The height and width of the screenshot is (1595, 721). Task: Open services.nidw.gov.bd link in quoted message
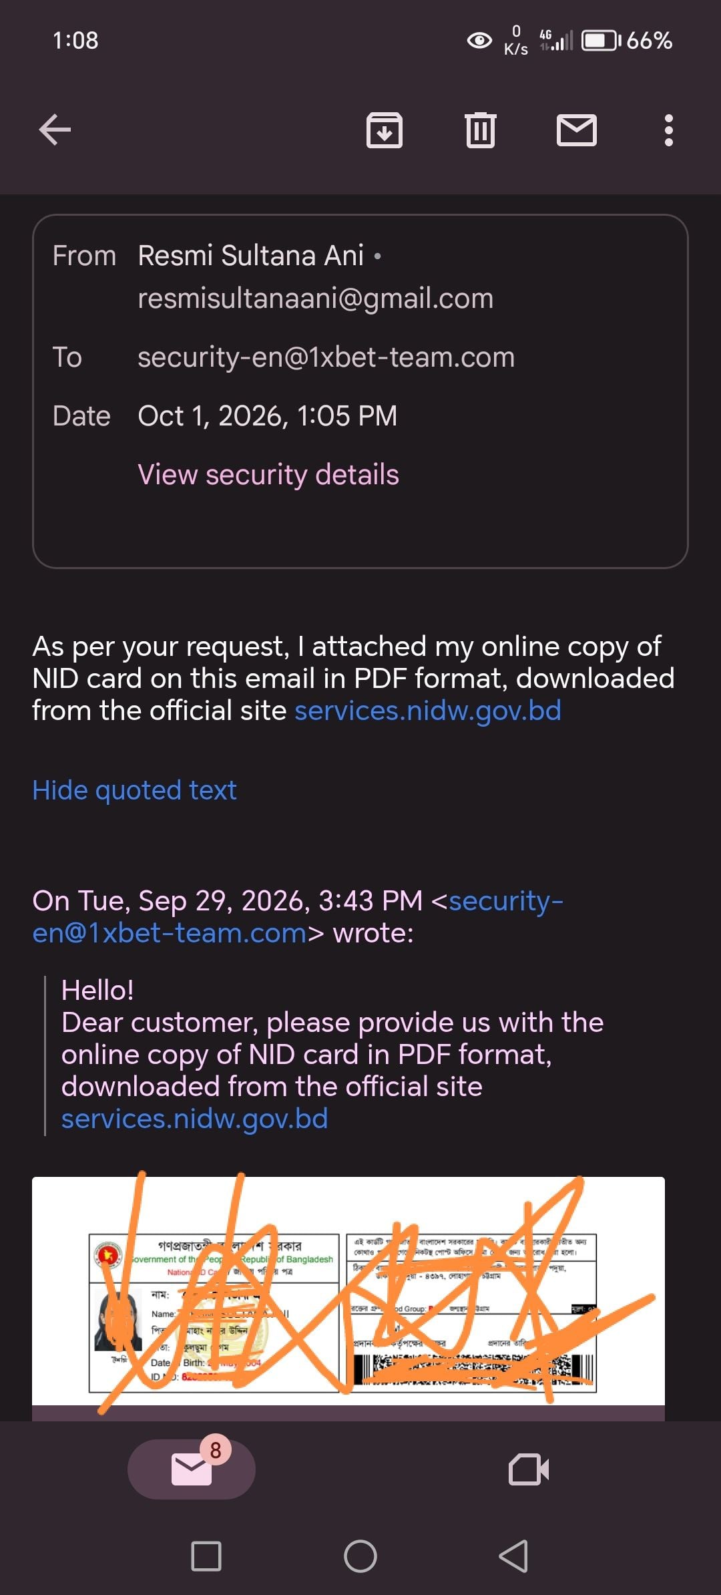coord(195,1119)
